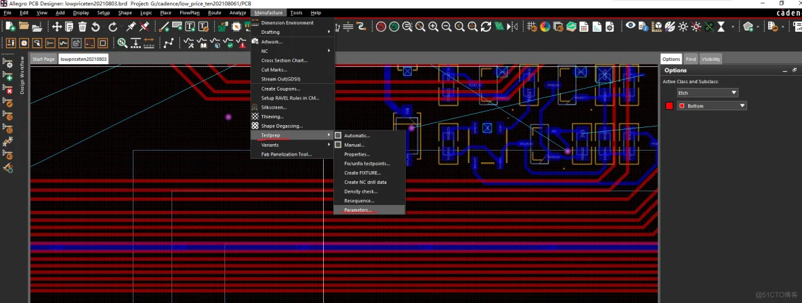Click the Undo arrow icon
This screenshot has height=303, width=802.
pos(95,26)
